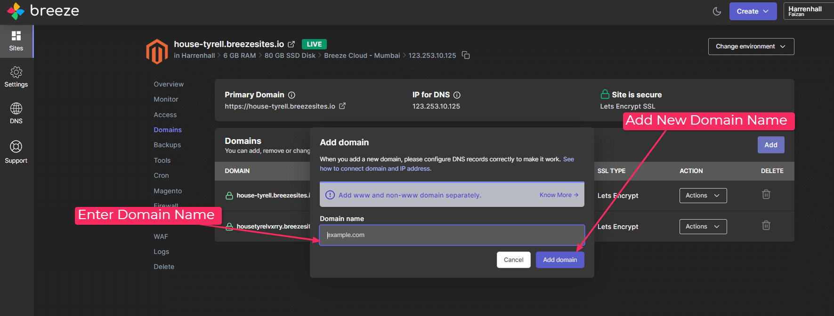Screen dimensions: 834x316
Task: Open Actions dropdown for house-tyrell domain
Action: point(703,196)
